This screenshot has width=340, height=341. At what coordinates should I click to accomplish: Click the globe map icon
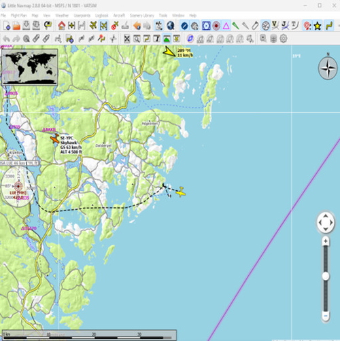(x=171, y=26)
